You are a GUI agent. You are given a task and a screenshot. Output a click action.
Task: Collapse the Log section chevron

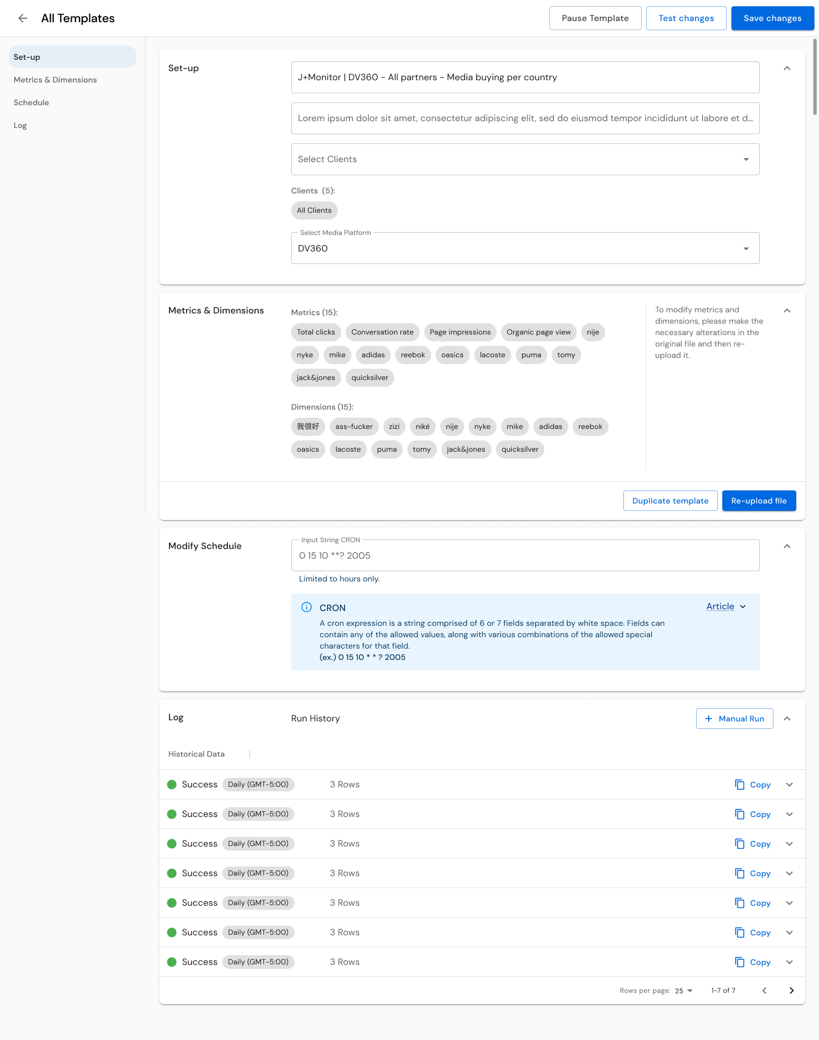(x=787, y=719)
